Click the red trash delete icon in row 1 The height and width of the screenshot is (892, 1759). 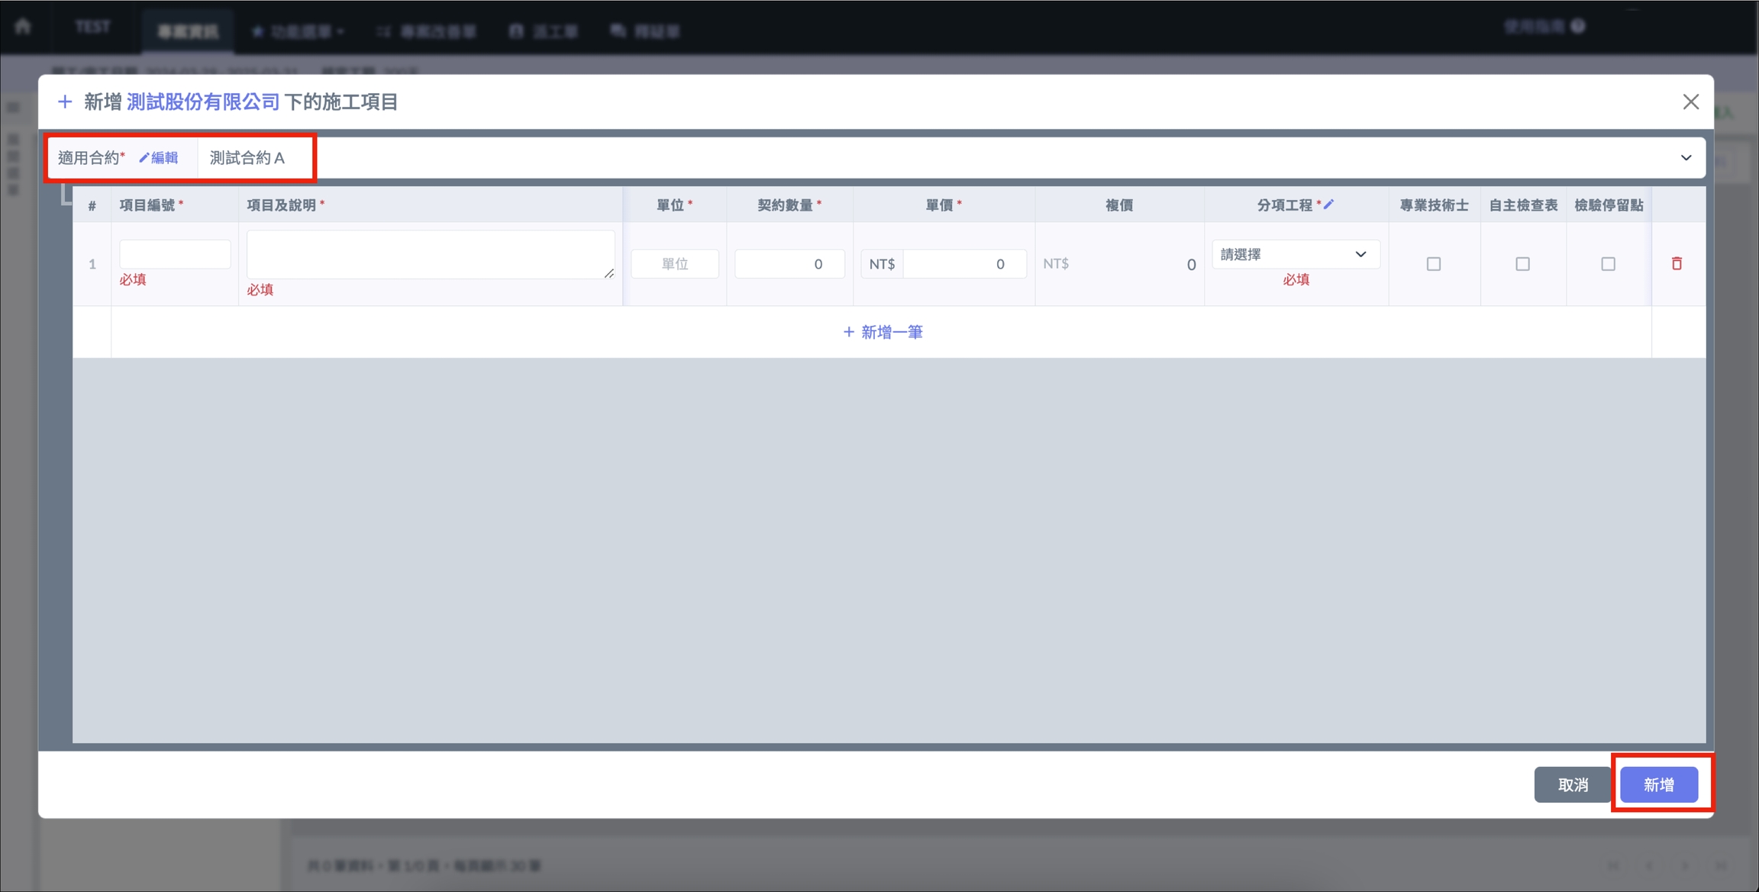tap(1677, 263)
